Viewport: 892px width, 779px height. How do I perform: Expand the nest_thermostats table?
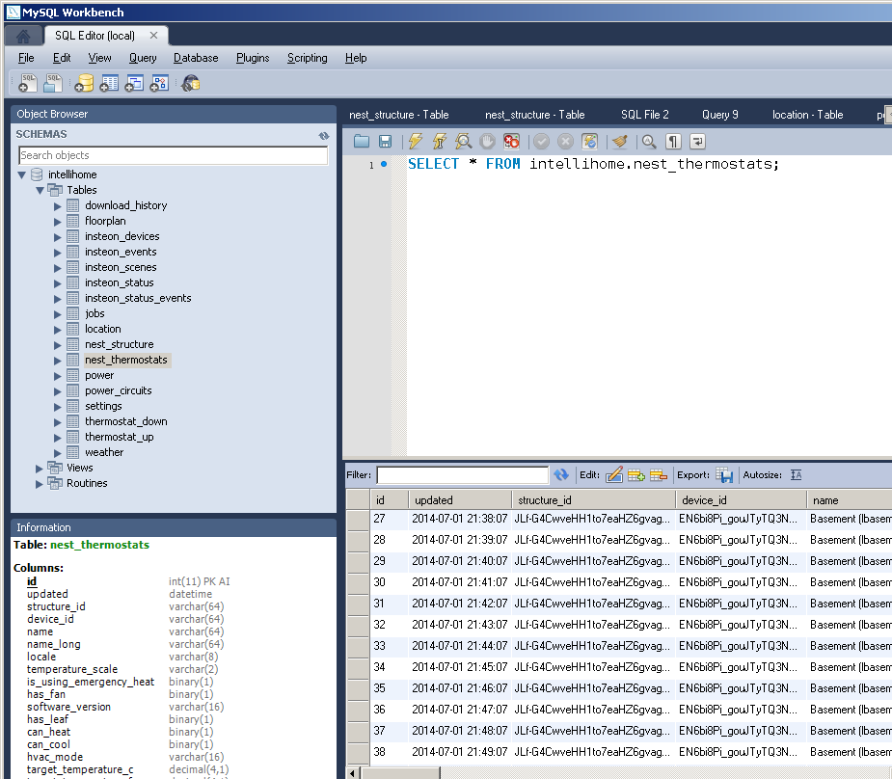pos(58,360)
